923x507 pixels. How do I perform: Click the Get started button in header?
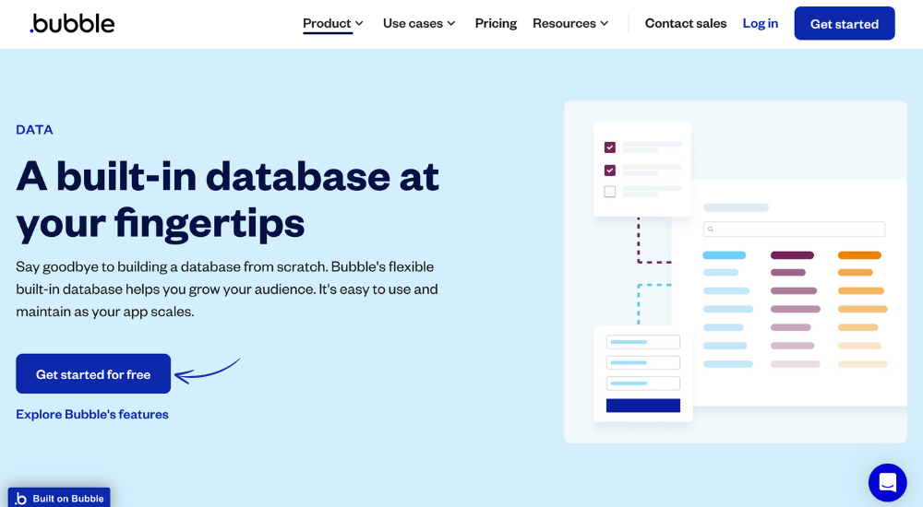pos(845,24)
